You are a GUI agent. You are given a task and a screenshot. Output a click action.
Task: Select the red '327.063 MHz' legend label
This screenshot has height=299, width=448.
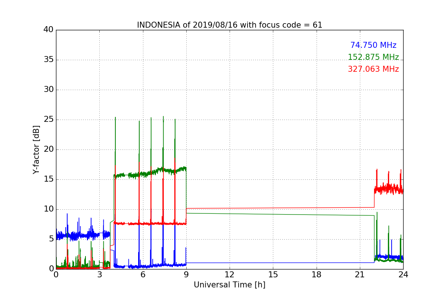pyautogui.click(x=373, y=69)
